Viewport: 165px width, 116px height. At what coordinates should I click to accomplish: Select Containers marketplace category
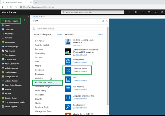tap(40, 70)
